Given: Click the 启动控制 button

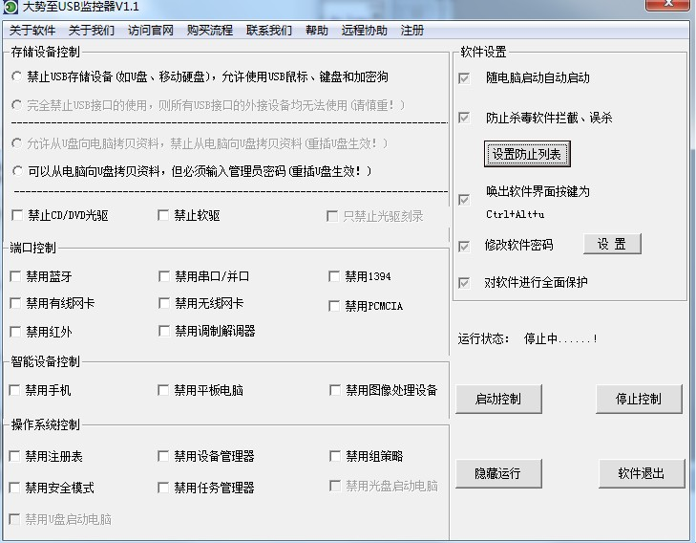Looking at the screenshot, I should coord(498,399).
